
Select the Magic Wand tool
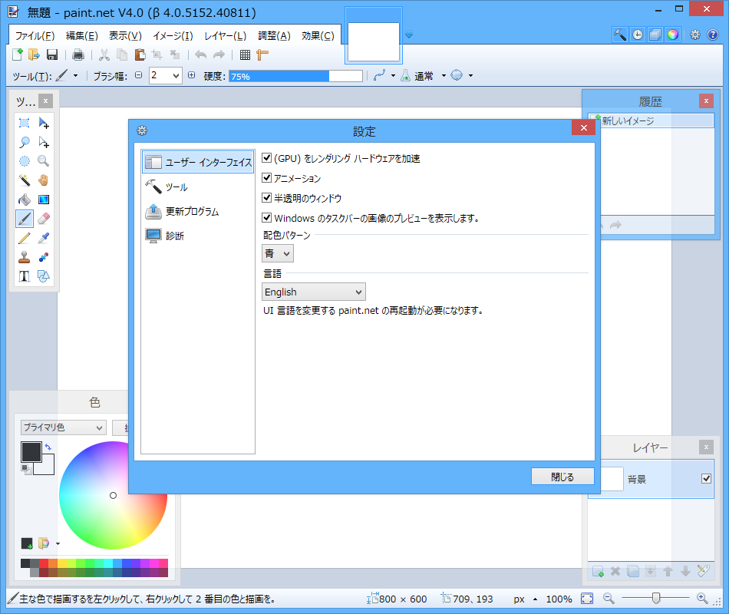pyautogui.click(x=24, y=180)
